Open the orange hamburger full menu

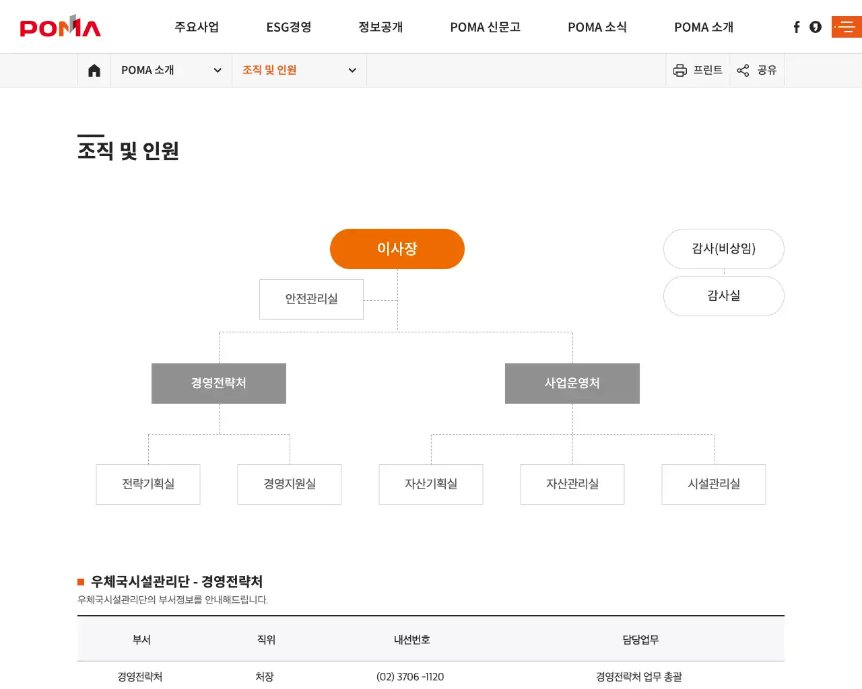(x=847, y=27)
